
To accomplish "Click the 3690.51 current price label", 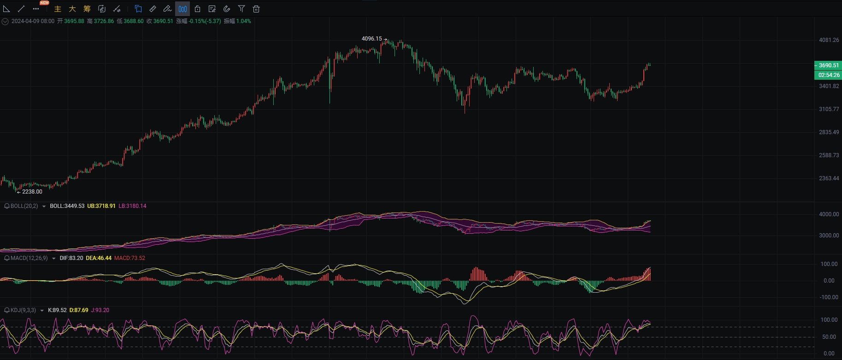I will point(828,65).
